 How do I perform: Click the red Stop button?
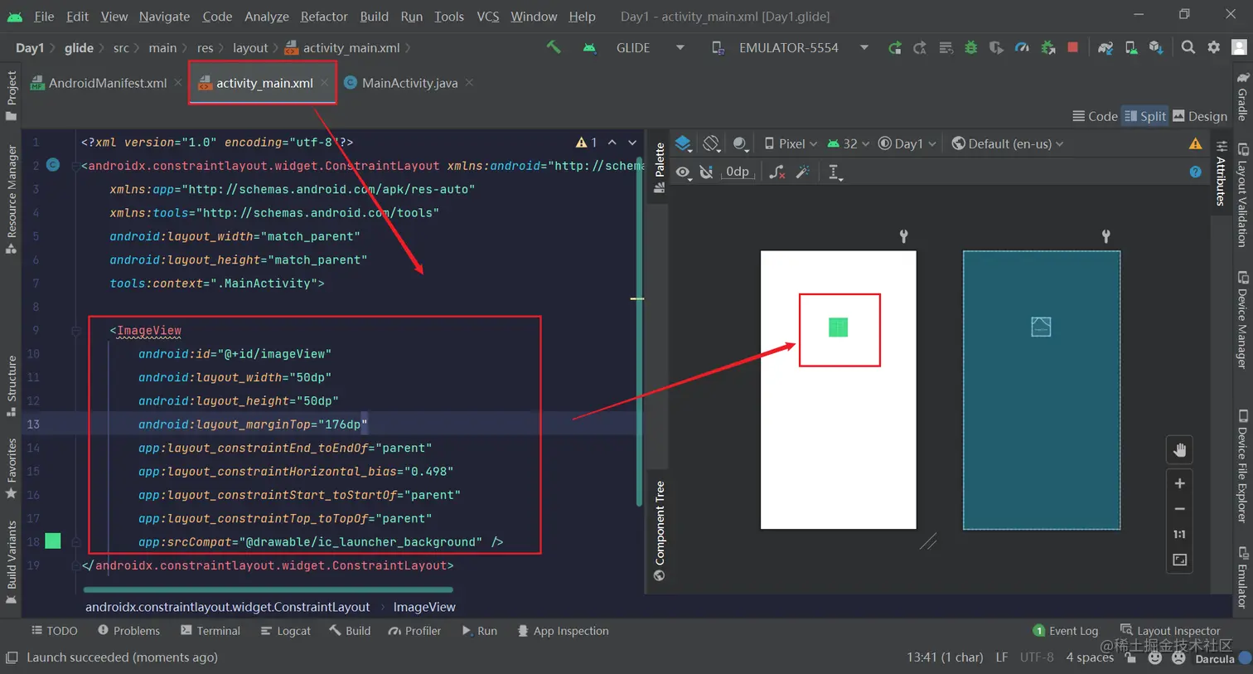(1073, 47)
